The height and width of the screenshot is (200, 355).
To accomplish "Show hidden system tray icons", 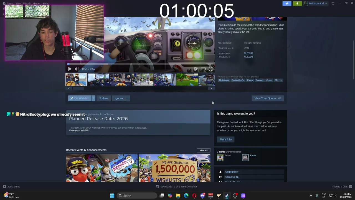I will 311,196.
